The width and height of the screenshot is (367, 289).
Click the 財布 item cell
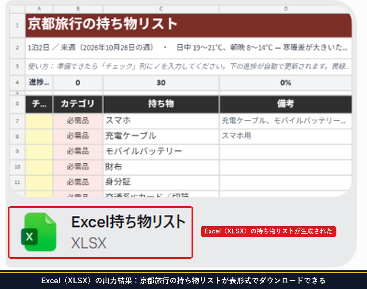coord(161,167)
